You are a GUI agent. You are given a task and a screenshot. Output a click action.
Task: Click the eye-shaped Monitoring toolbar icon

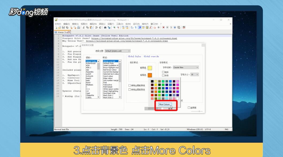pyautogui.click(x=158, y=28)
